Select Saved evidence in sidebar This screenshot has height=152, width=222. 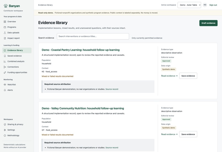[x=17, y=56]
